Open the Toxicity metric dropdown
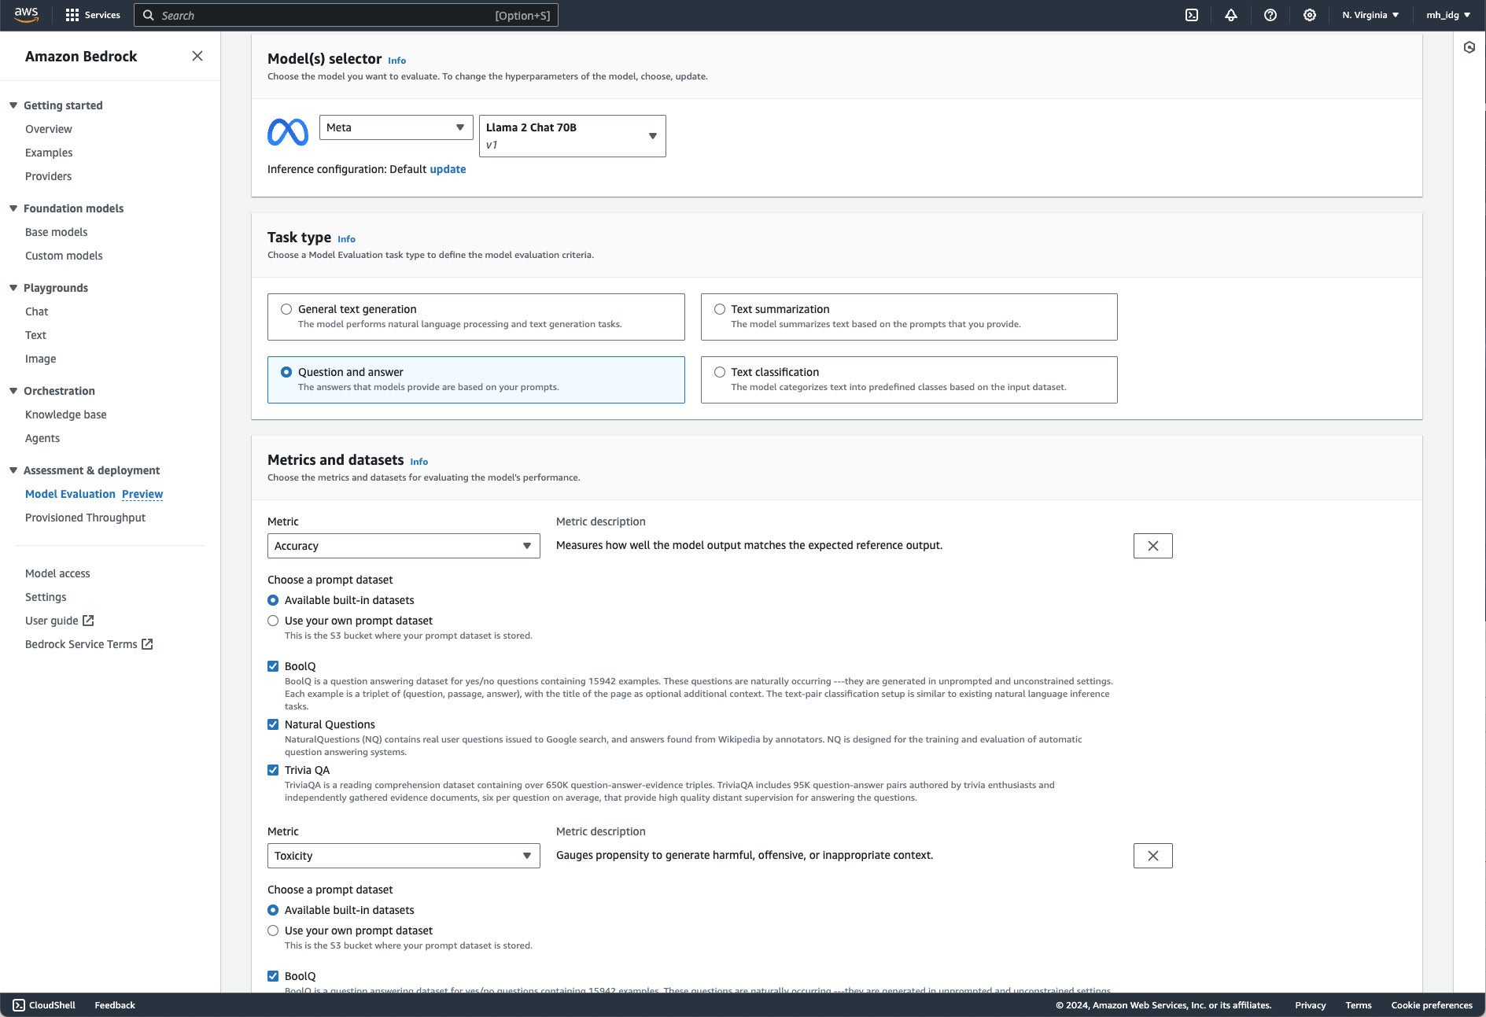The height and width of the screenshot is (1017, 1486). click(x=404, y=856)
